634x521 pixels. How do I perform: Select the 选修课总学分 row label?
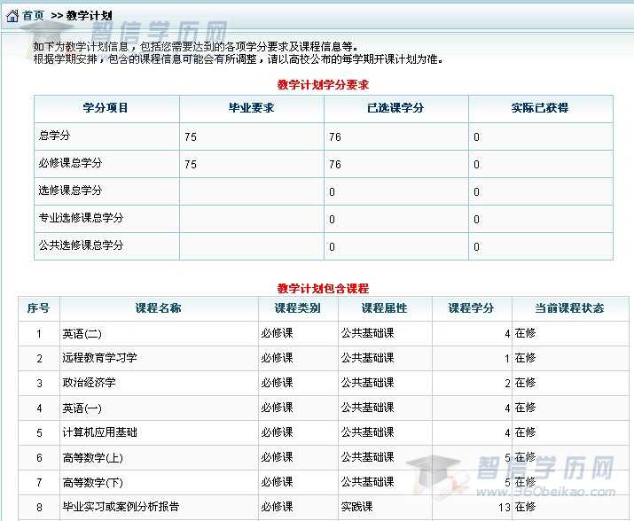[70, 191]
